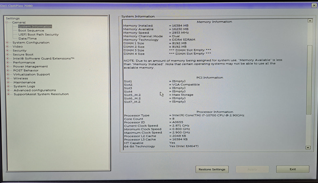
Task: Close the BIOS setup window
Action: coord(314,5)
